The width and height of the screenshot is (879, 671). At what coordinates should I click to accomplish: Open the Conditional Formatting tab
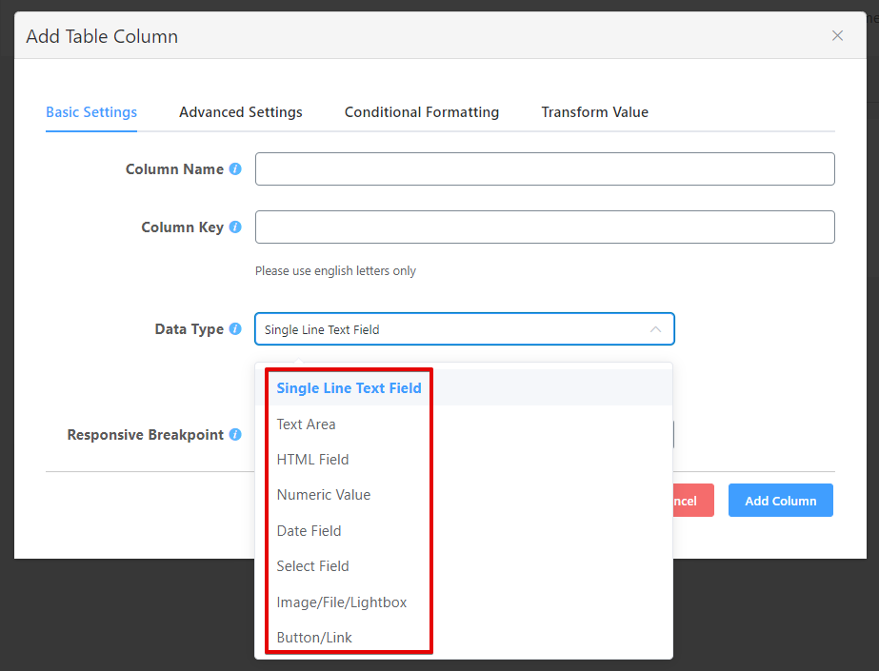tap(422, 112)
